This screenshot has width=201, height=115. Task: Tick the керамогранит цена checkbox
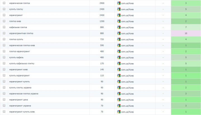coord(4,100)
